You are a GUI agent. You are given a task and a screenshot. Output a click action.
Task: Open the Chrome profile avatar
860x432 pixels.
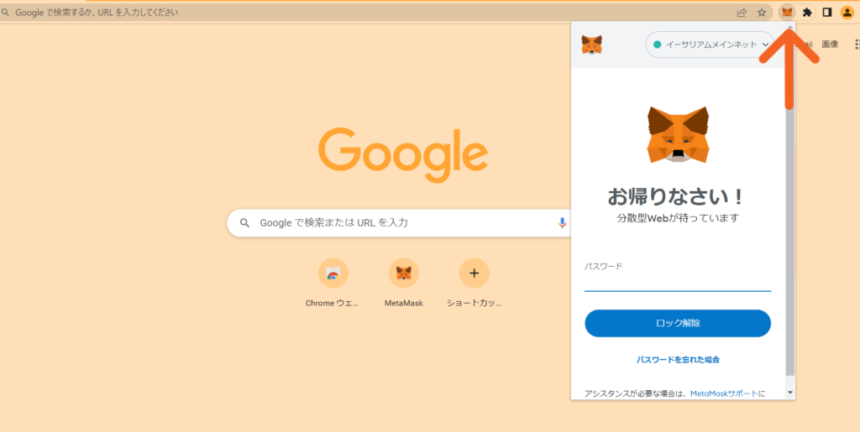click(x=847, y=12)
